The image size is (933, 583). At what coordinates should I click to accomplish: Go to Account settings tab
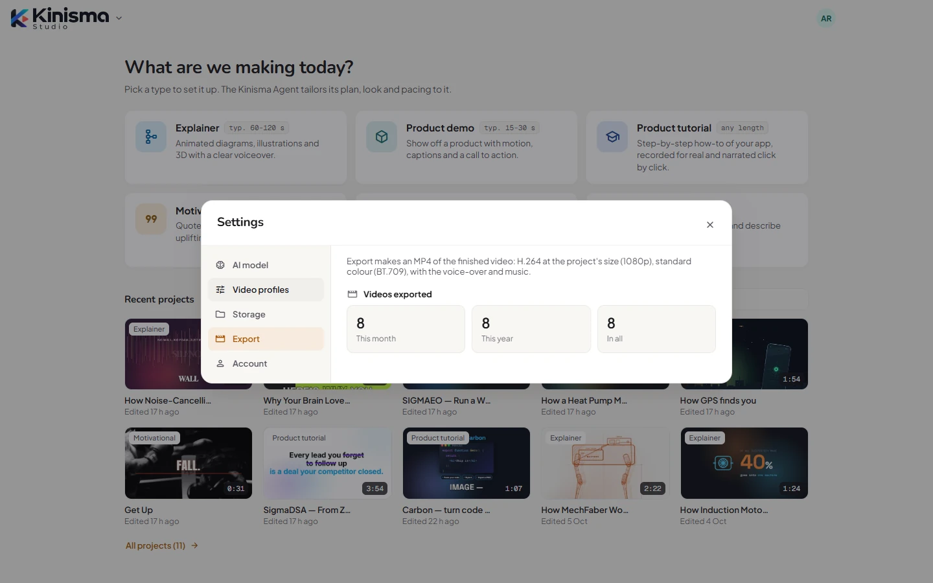click(266, 363)
